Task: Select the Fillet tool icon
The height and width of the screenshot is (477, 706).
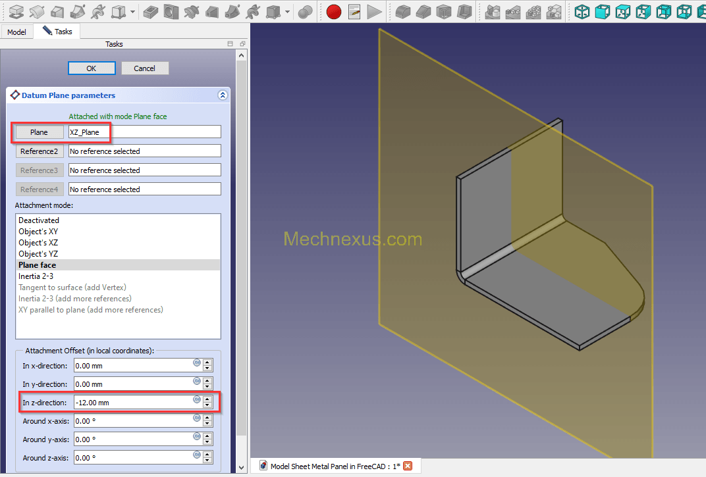Action: click(402, 11)
